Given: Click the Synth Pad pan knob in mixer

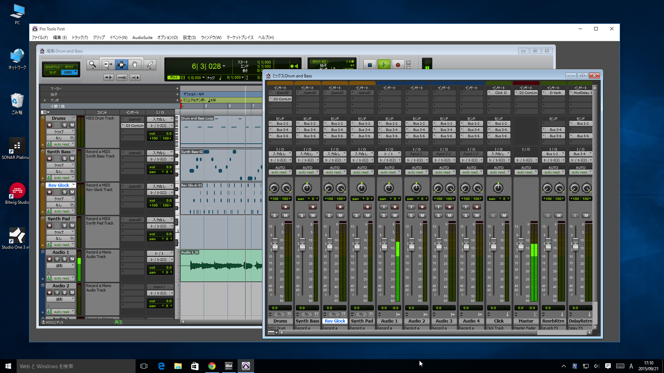Looking at the screenshot, I should [x=362, y=188].
